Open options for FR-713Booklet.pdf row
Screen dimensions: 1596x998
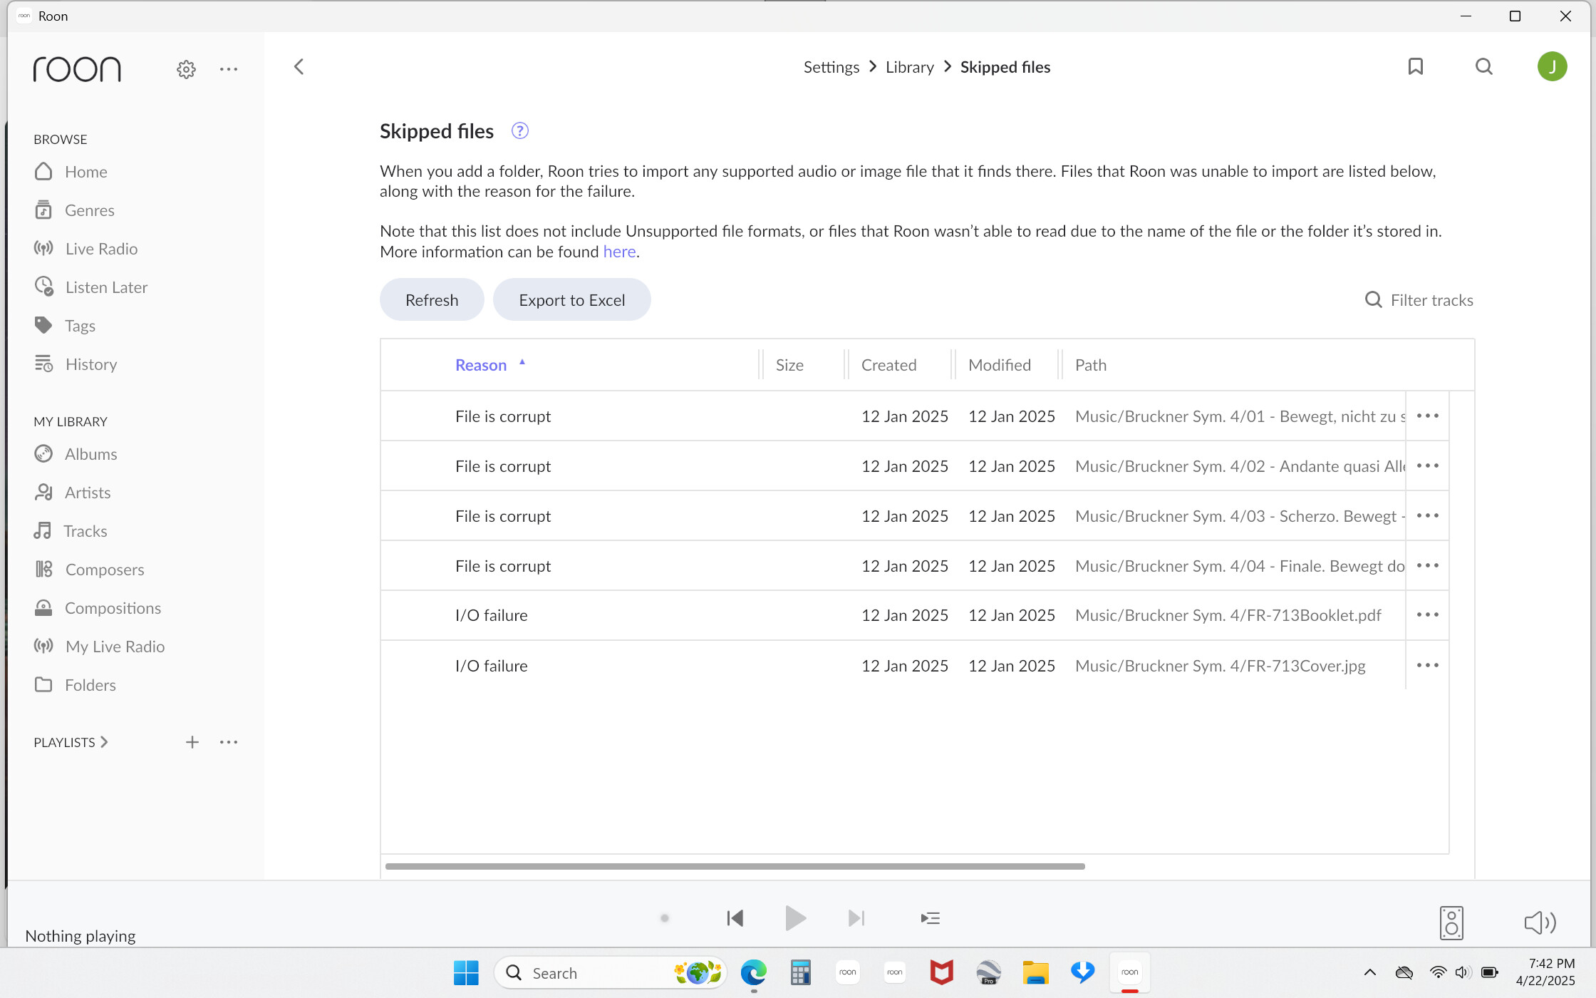[1427, 614]
